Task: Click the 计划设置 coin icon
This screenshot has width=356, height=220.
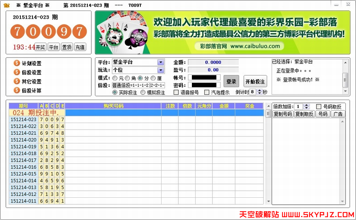Action: coord(16,63)
